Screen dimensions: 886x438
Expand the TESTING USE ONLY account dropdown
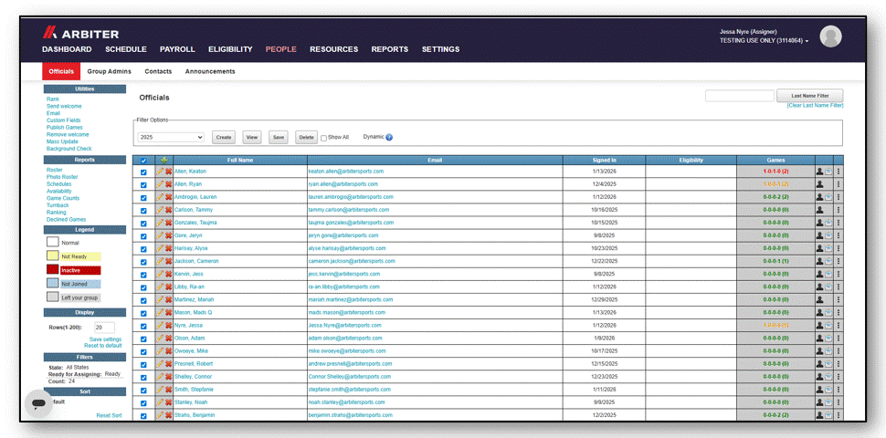[764, 41]
